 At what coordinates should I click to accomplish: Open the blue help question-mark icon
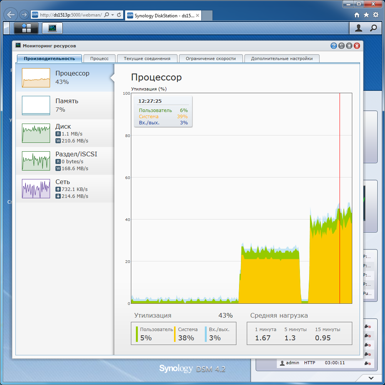pos(333,46)
